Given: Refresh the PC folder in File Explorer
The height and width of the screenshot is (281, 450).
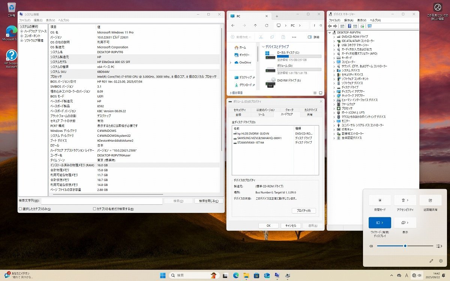Looking at the screenshot, I should tap(267, 25).
